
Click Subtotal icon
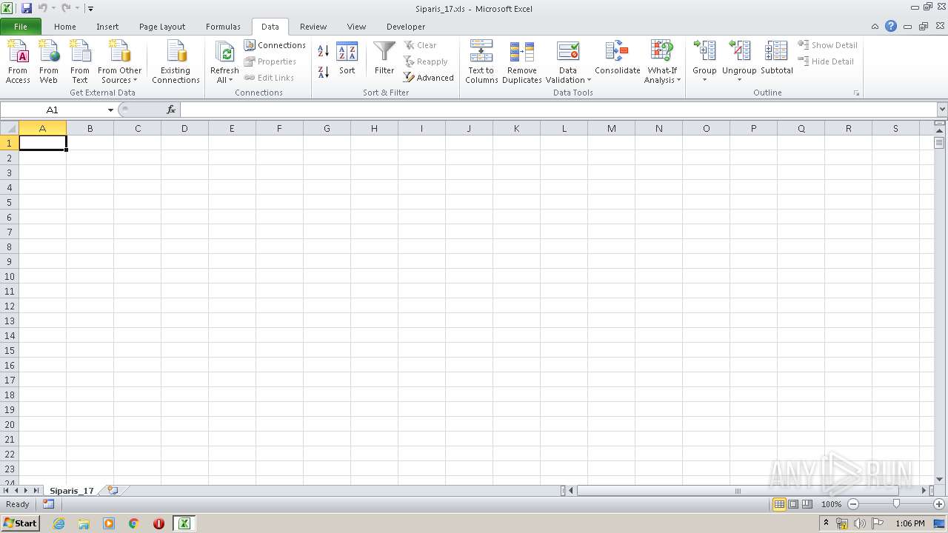776,59
